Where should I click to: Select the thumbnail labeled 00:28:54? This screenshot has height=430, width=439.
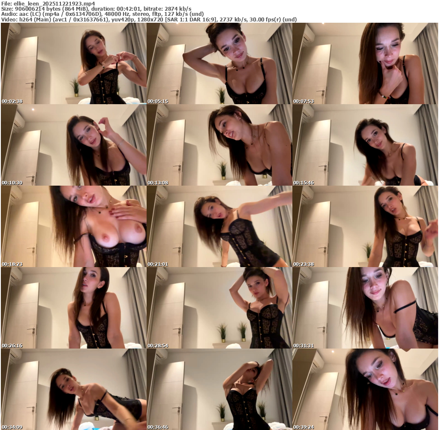pos(219,308)
